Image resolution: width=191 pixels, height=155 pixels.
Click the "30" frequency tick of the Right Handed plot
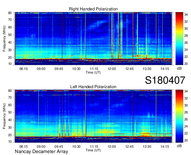click(10, 50)
